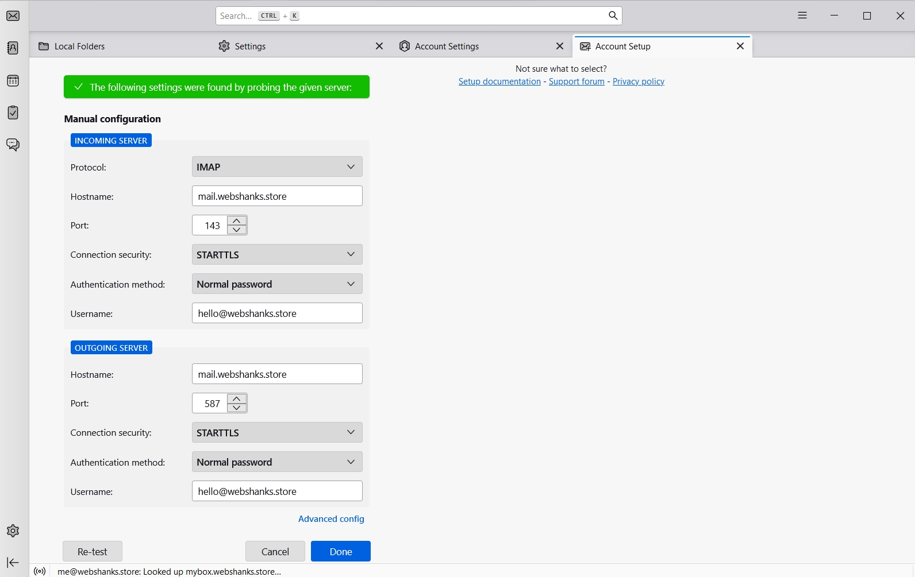Collapse the spaces toolbar with arrow icon
The image size is (915, 577).
tap(13, 563)
